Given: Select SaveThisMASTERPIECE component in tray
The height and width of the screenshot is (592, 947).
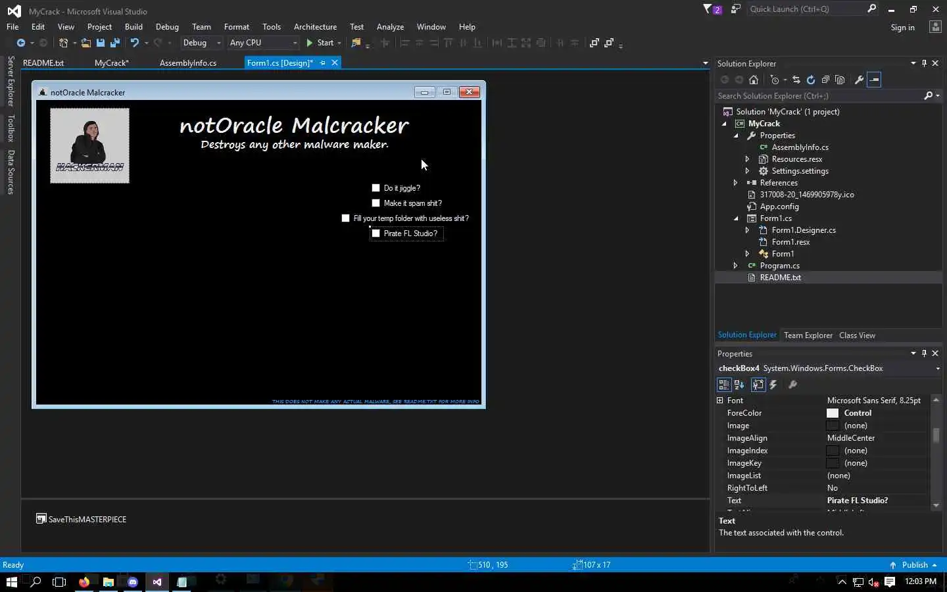Looking at the screenshot, I should click(x=81, y=519).
